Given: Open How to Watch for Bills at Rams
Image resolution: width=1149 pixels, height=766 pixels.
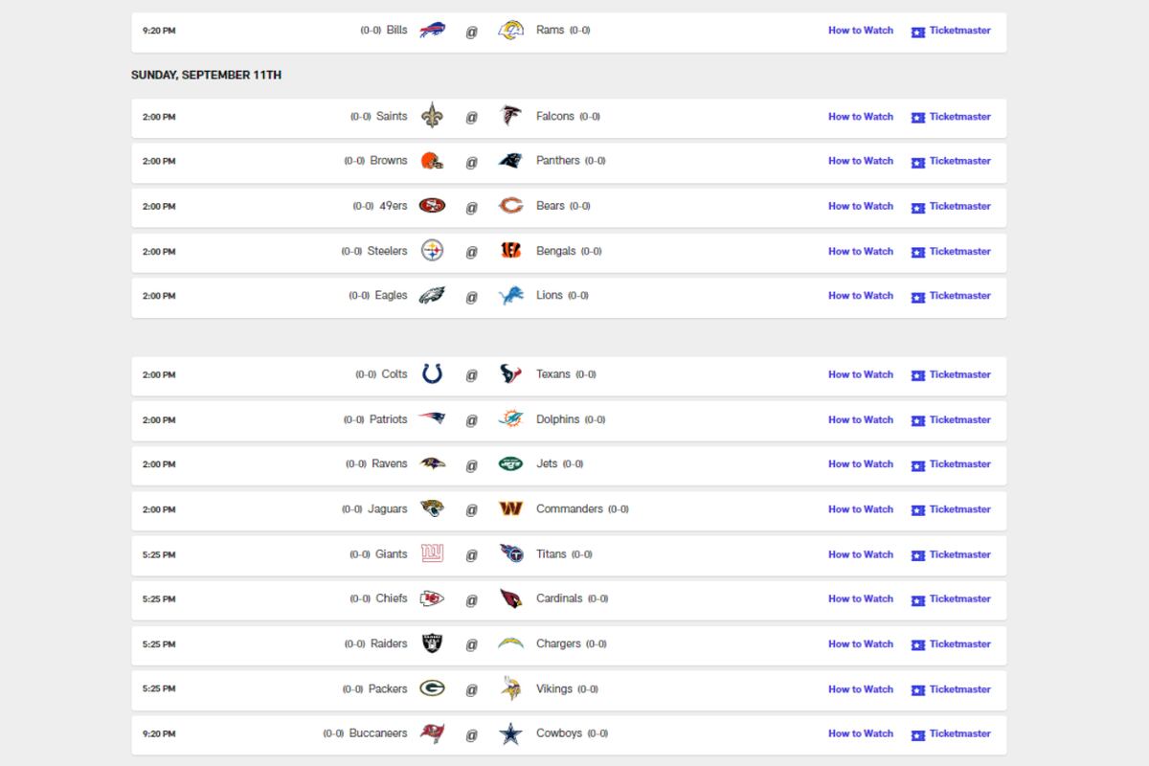Looking at the screenshot, I should (x=861, y=31).
